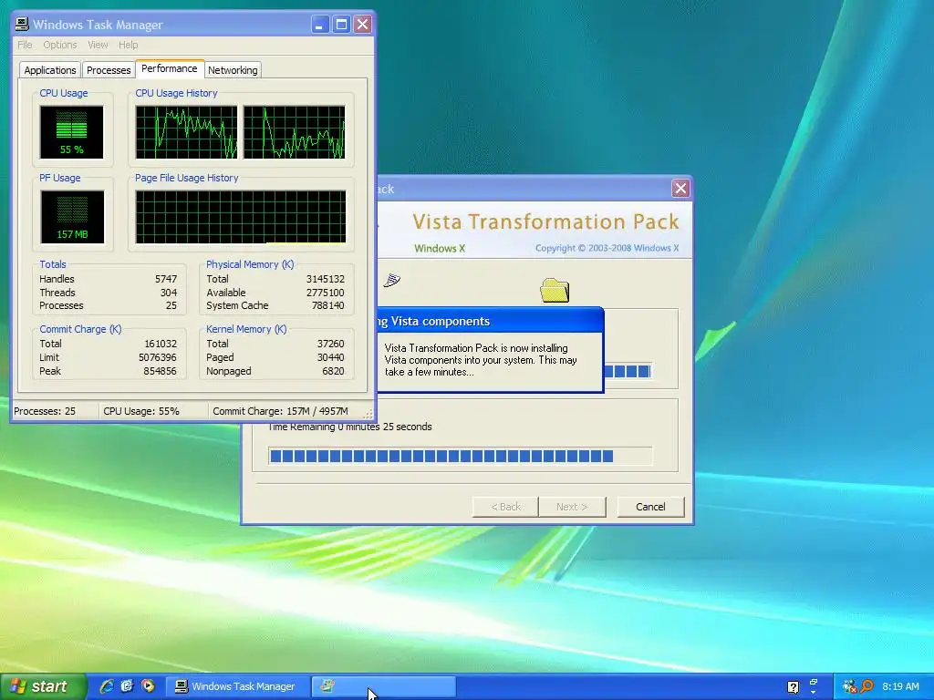Click the first CPU Usage History graph
The image size is (934, 700).
[186, 132]
